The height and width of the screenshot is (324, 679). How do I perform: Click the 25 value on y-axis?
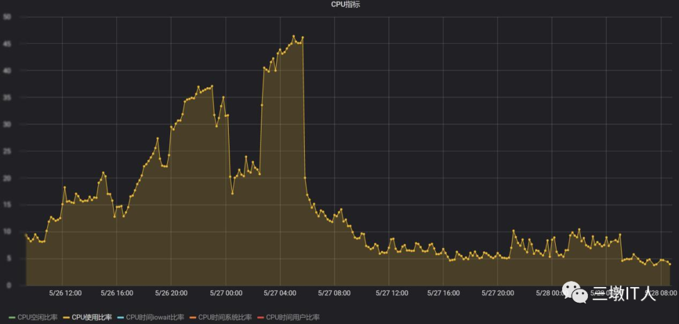[x=7, y=151]
